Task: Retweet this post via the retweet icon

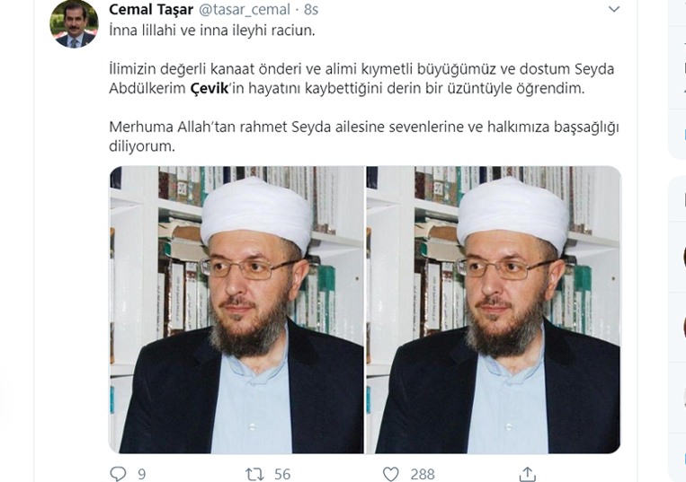Action: point(254,474)
